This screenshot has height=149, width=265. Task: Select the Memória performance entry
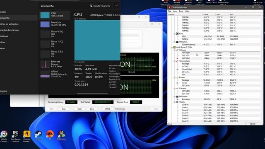click(55, 24)
